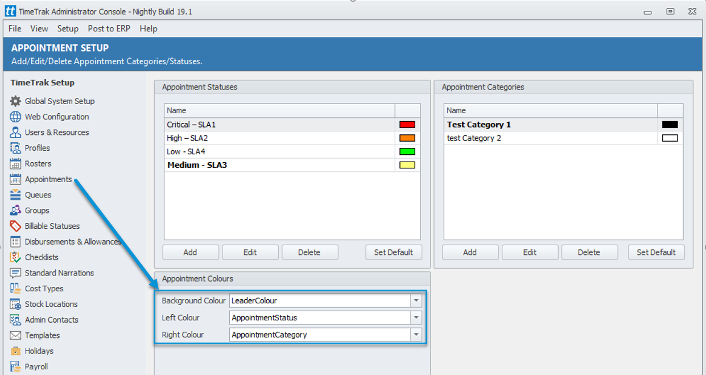
Task: Click the white swatch for test Category 2
Action: [670, 138]
